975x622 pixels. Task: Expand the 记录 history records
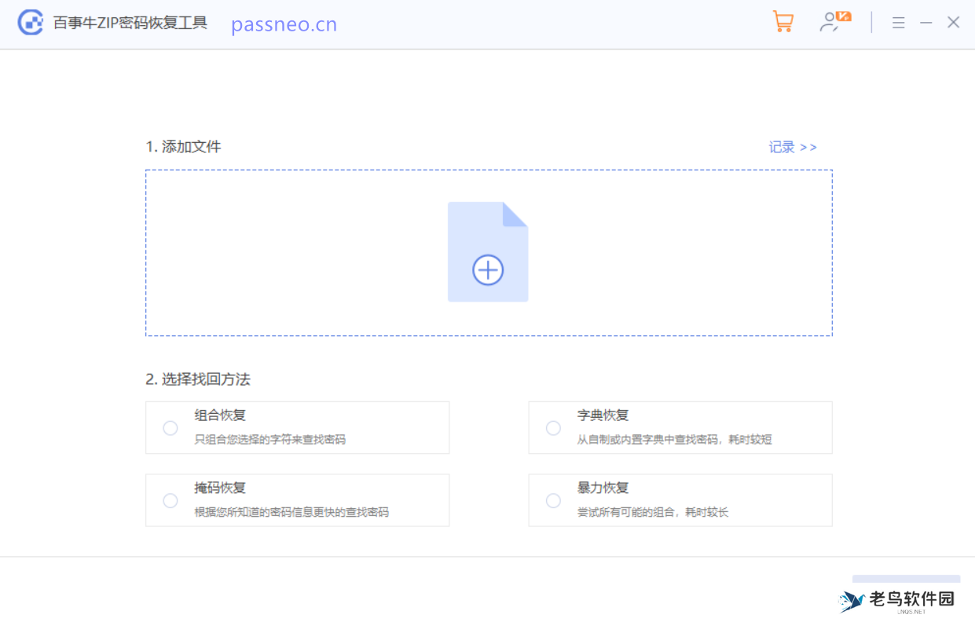(x=791, y=147)
